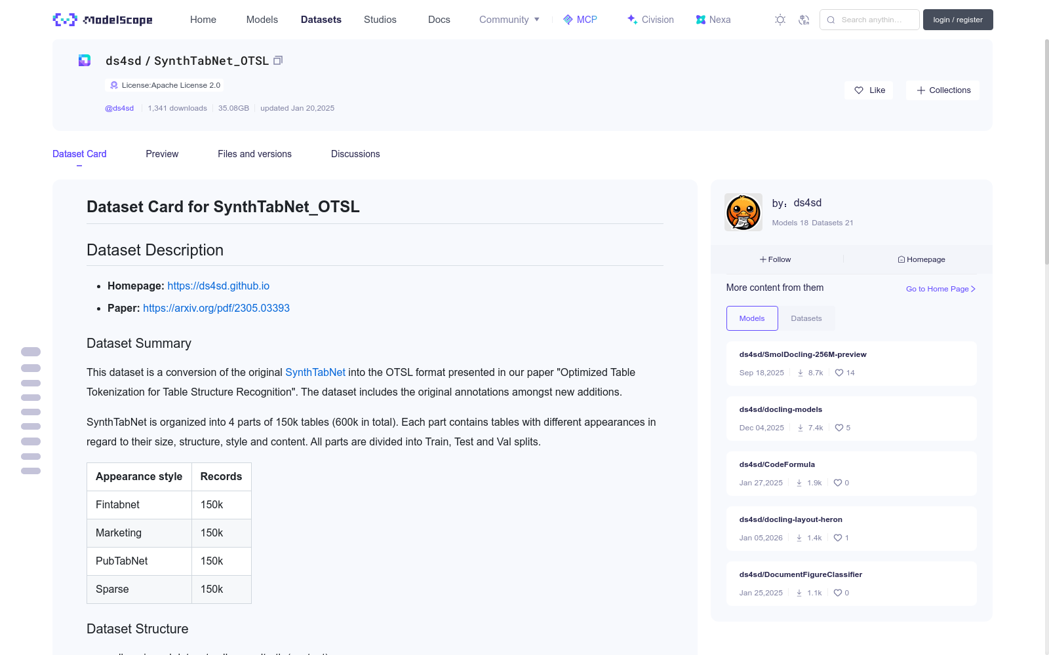Click the download icon on the DocumentFigureClassifier card
Image resolution: width=1049 pixels, height=655 pixels.
click(x=799, y=593)
